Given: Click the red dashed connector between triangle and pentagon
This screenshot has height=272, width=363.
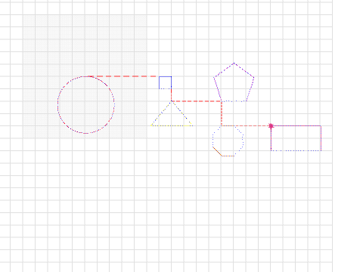Looking at the screenshot, I should pyautogui.click(x=197, y=101).
